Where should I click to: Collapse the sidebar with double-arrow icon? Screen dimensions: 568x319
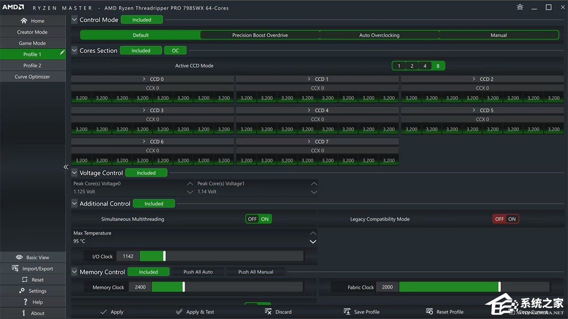[x=66, y=167]
